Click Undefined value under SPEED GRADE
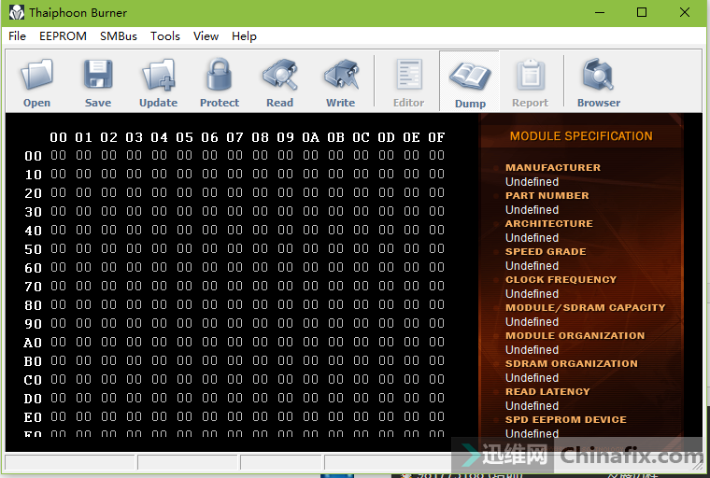710x478 pixels. tap(532, 266)
